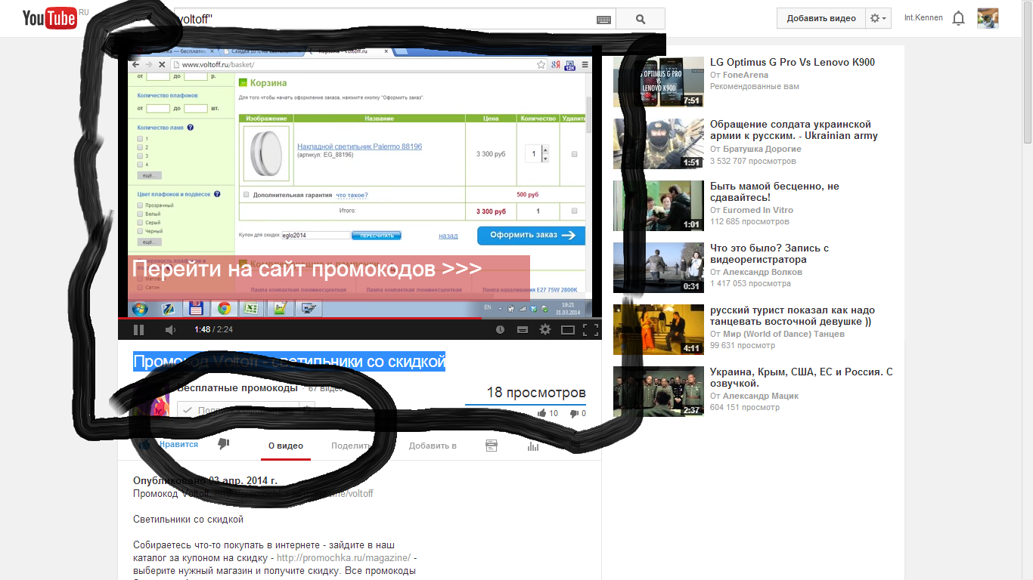The height and width of the screenshot is (580, 1033).
Task: Open the Int.Kennen account link
Action: click(x=923, y=18)
